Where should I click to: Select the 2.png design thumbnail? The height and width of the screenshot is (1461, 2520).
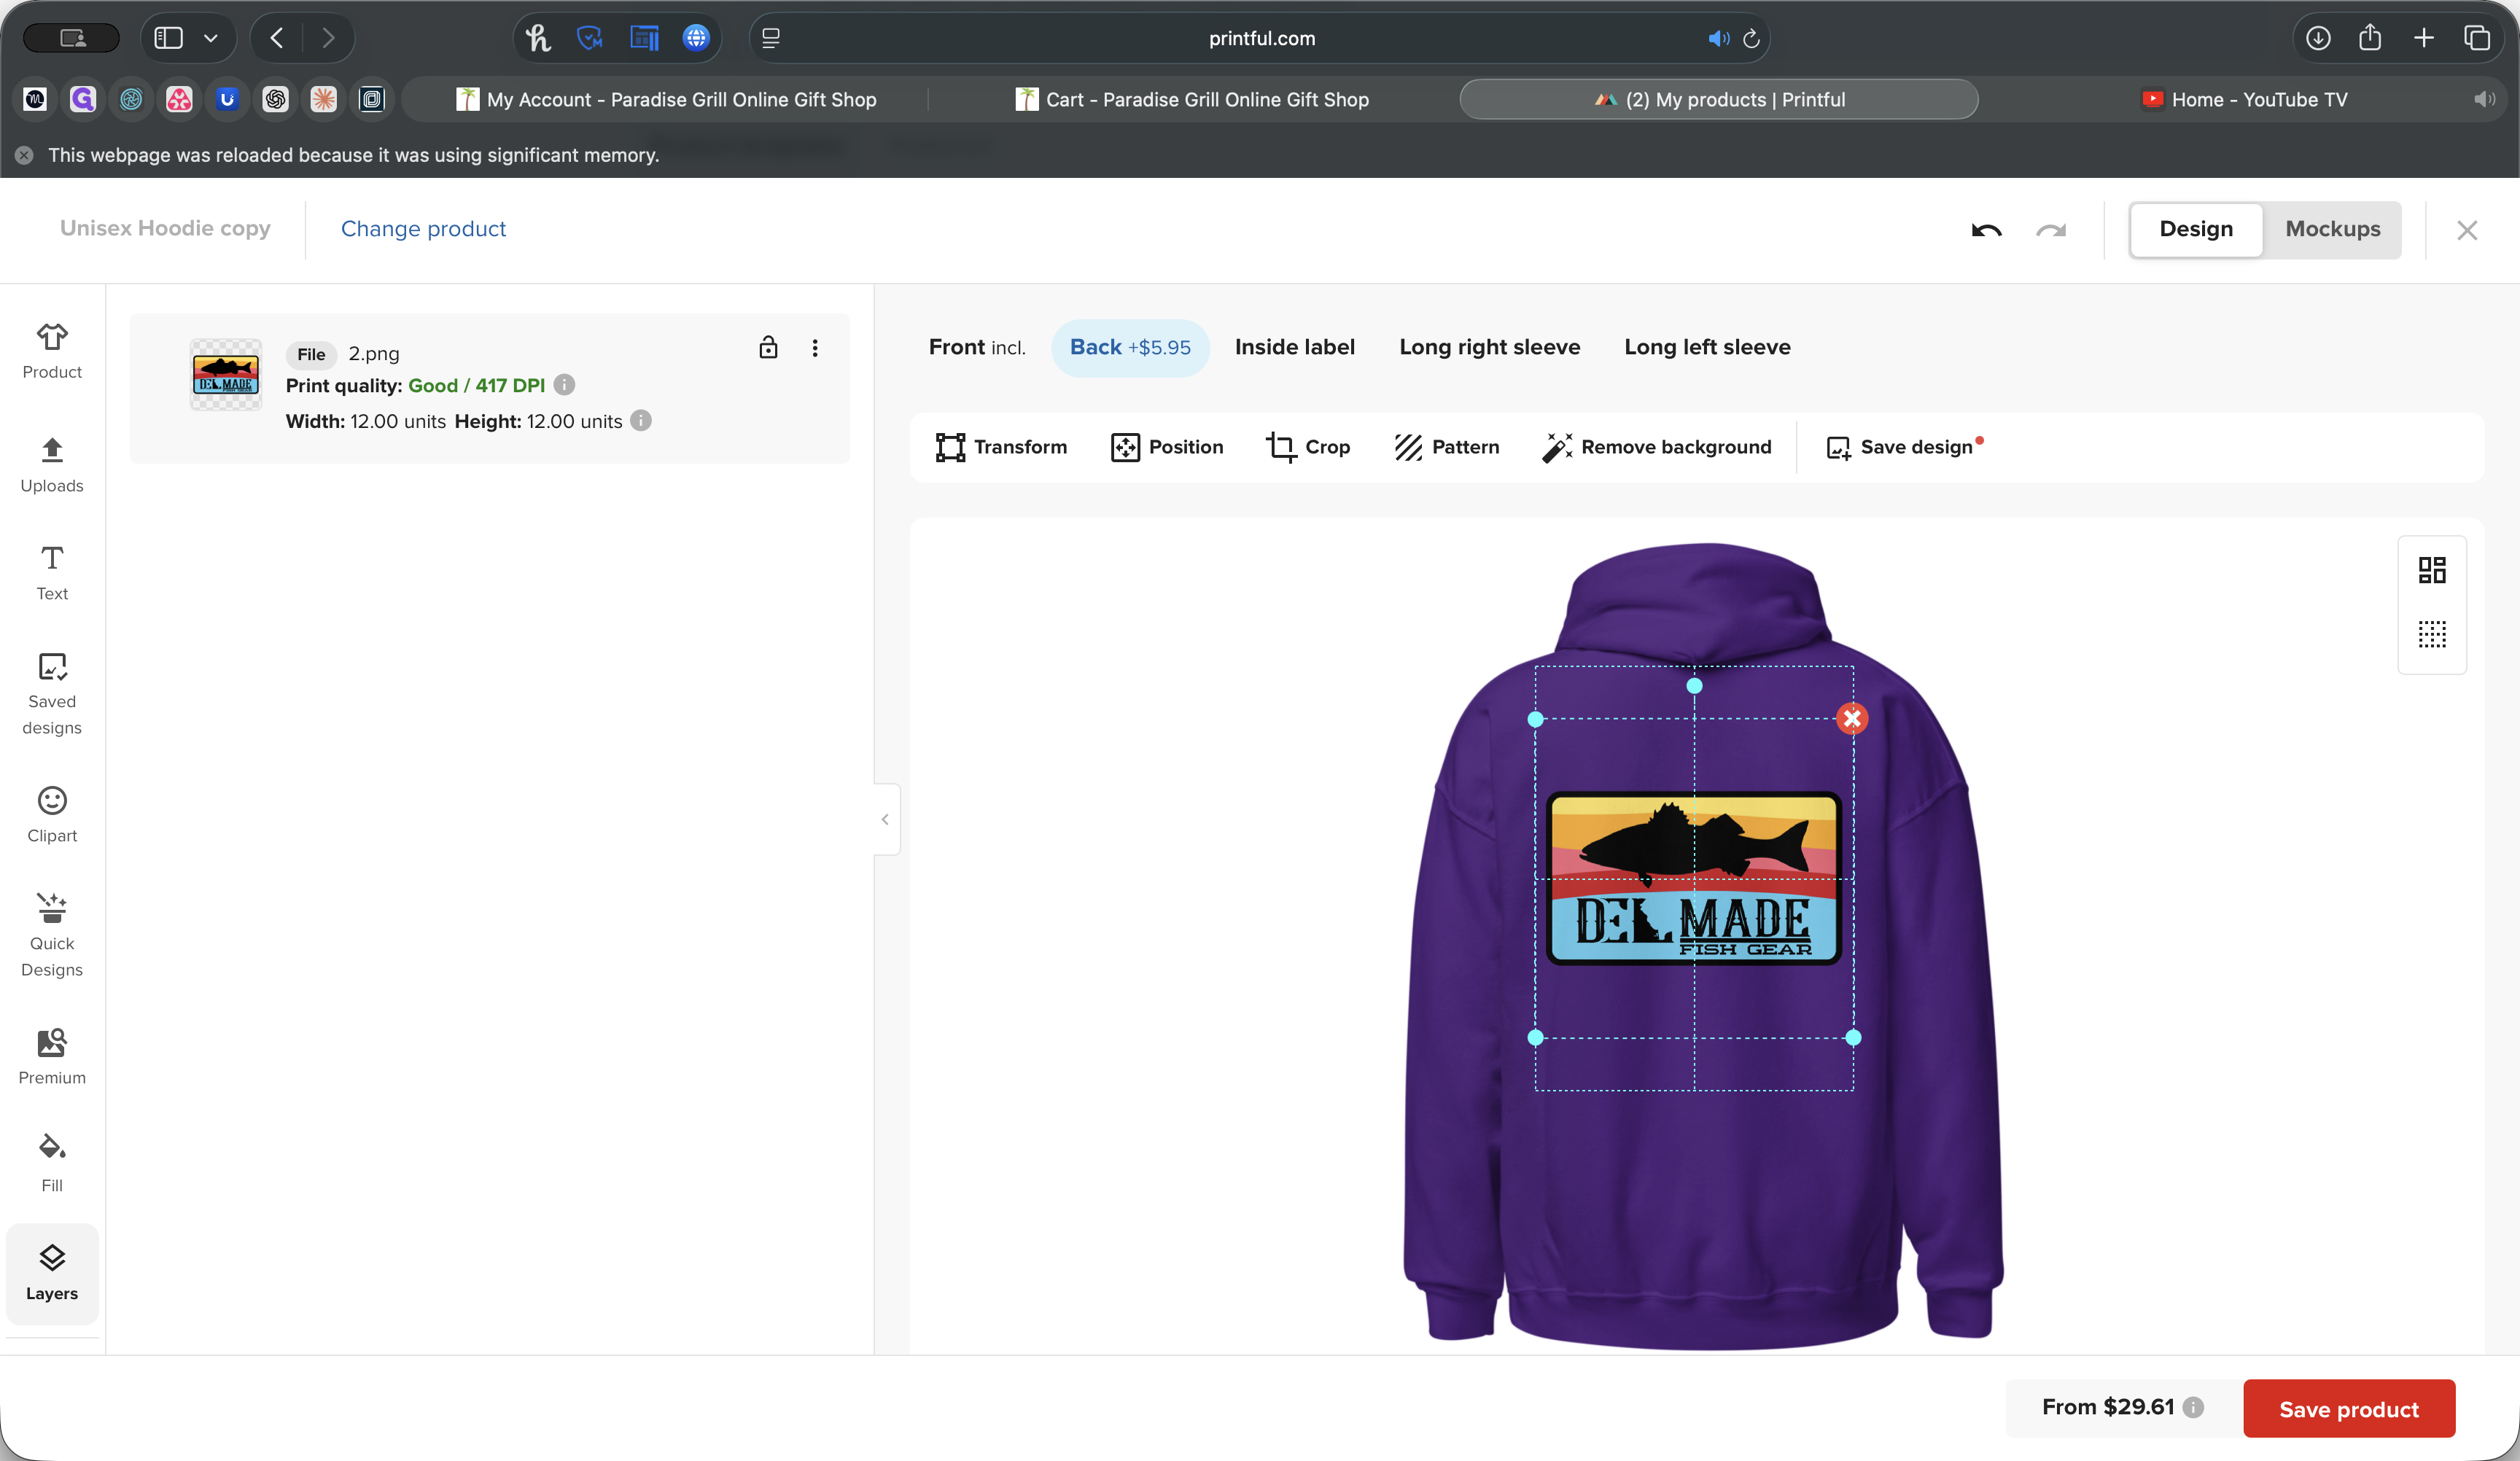pos(225,376)
